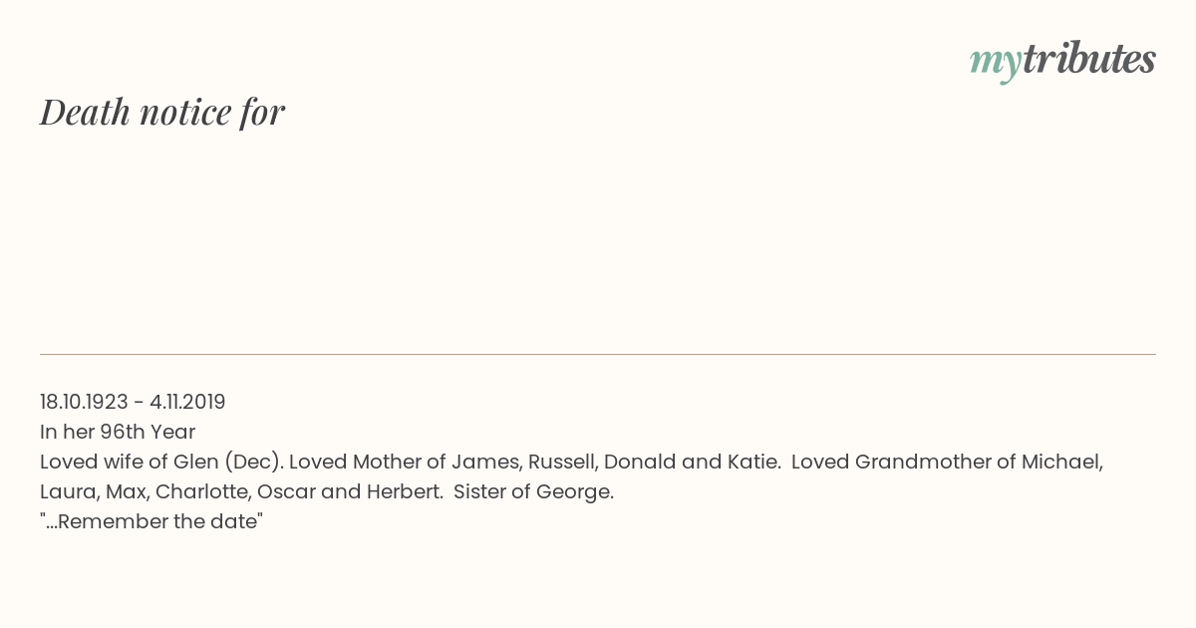Click the 'Remember the date' quote
The width and height of the screenshot is (1196, 628).
coord(151,521)
